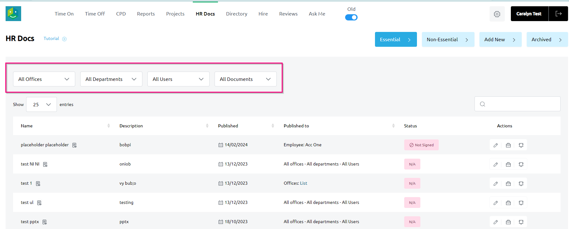Screen dimensions: 569x229
Task: Click the green smiley app logo
Action: (13, 14)
